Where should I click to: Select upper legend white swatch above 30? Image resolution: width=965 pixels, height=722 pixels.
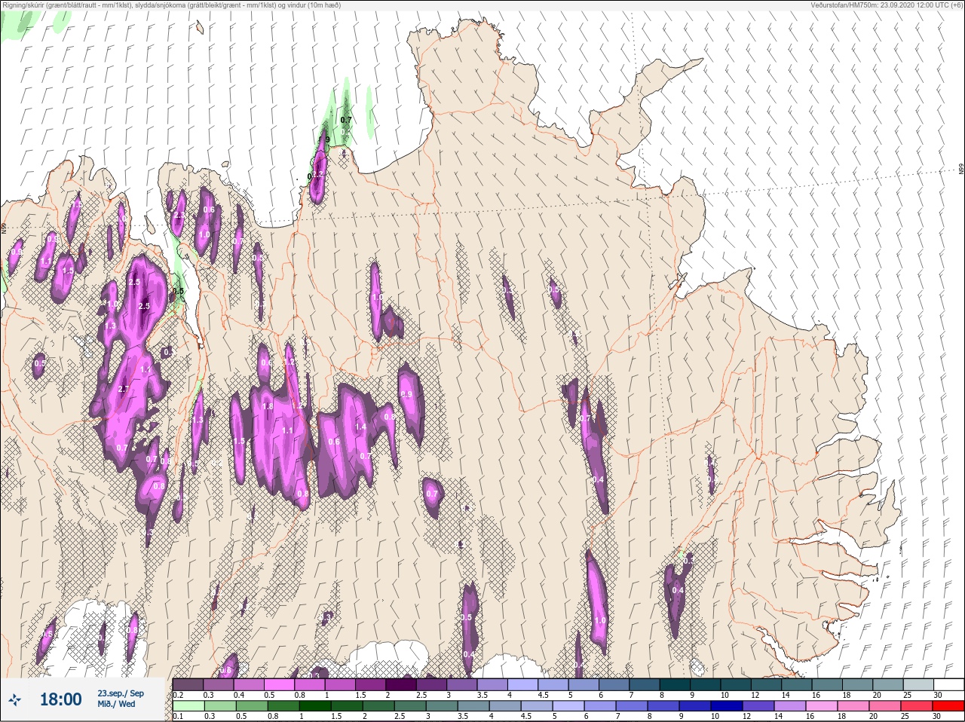click(x=949, y=684)
